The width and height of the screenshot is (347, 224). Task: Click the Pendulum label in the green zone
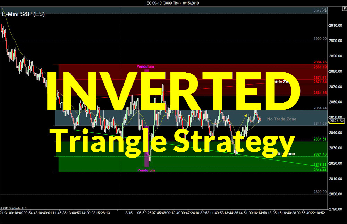coord(146,170)
